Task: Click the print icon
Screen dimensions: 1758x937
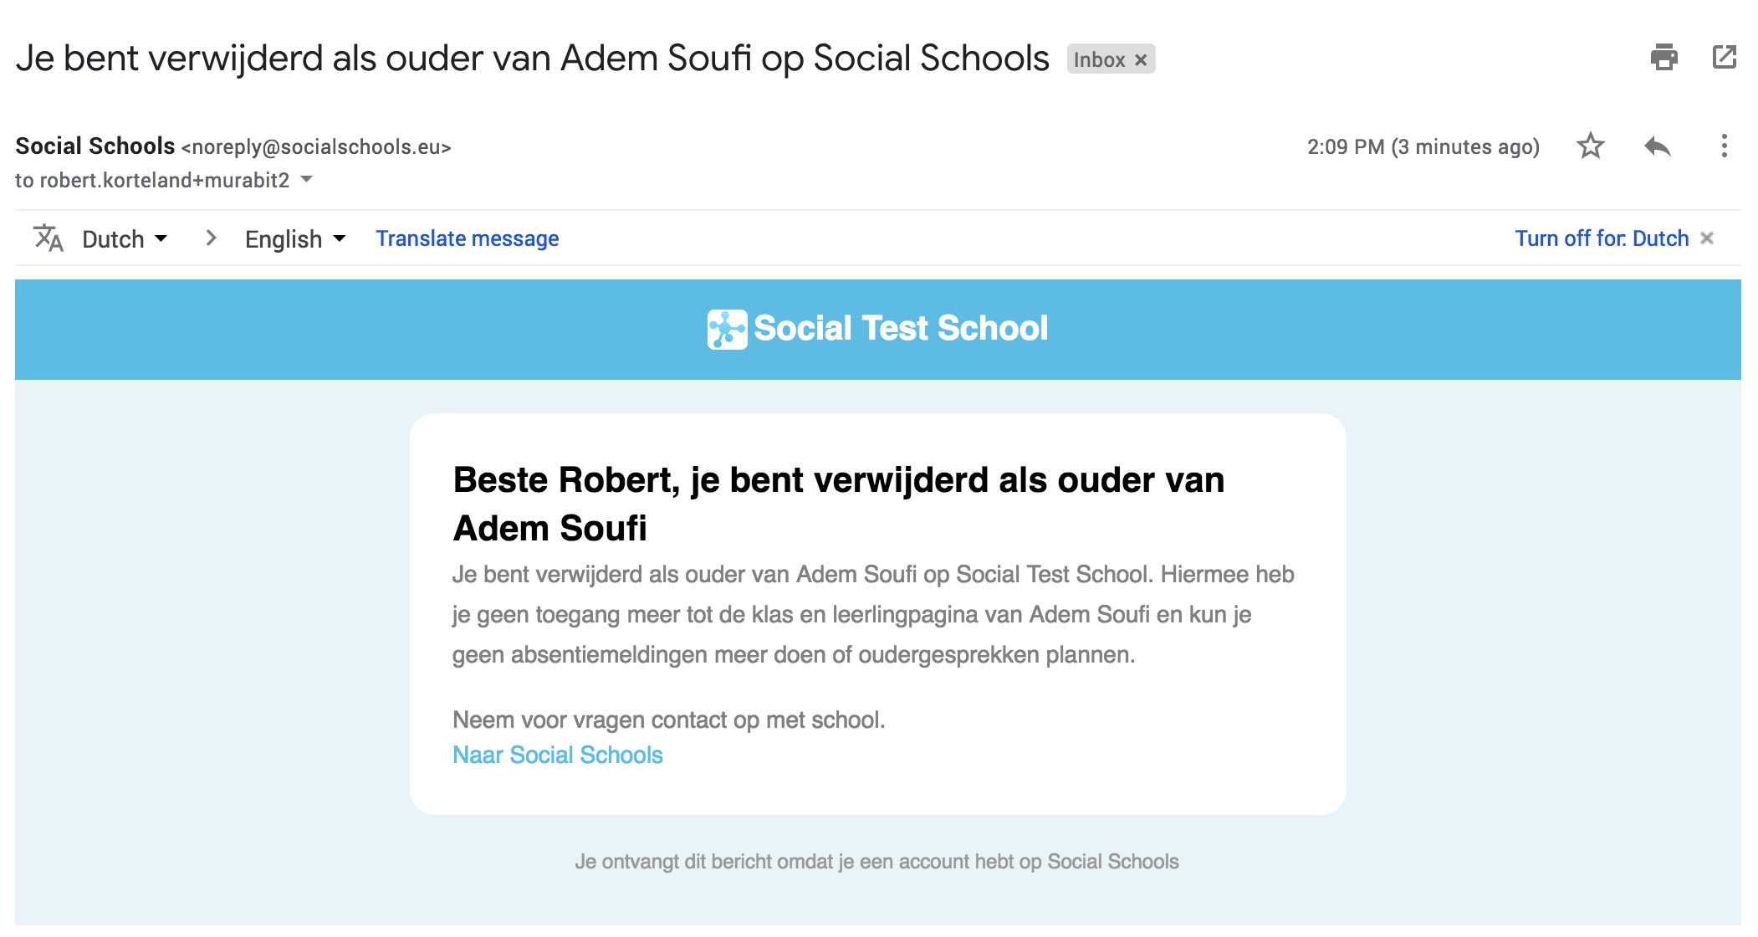Action: (x=1663, y=58)
